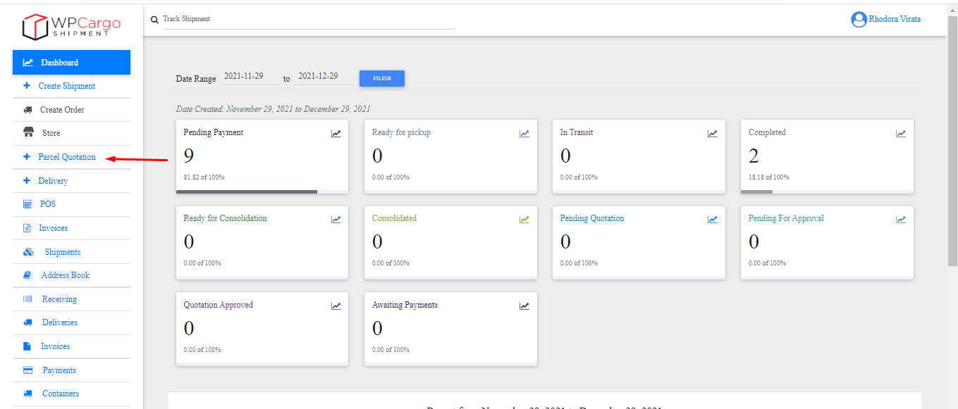Open Create Shipment from sidebar

[66, 86]
